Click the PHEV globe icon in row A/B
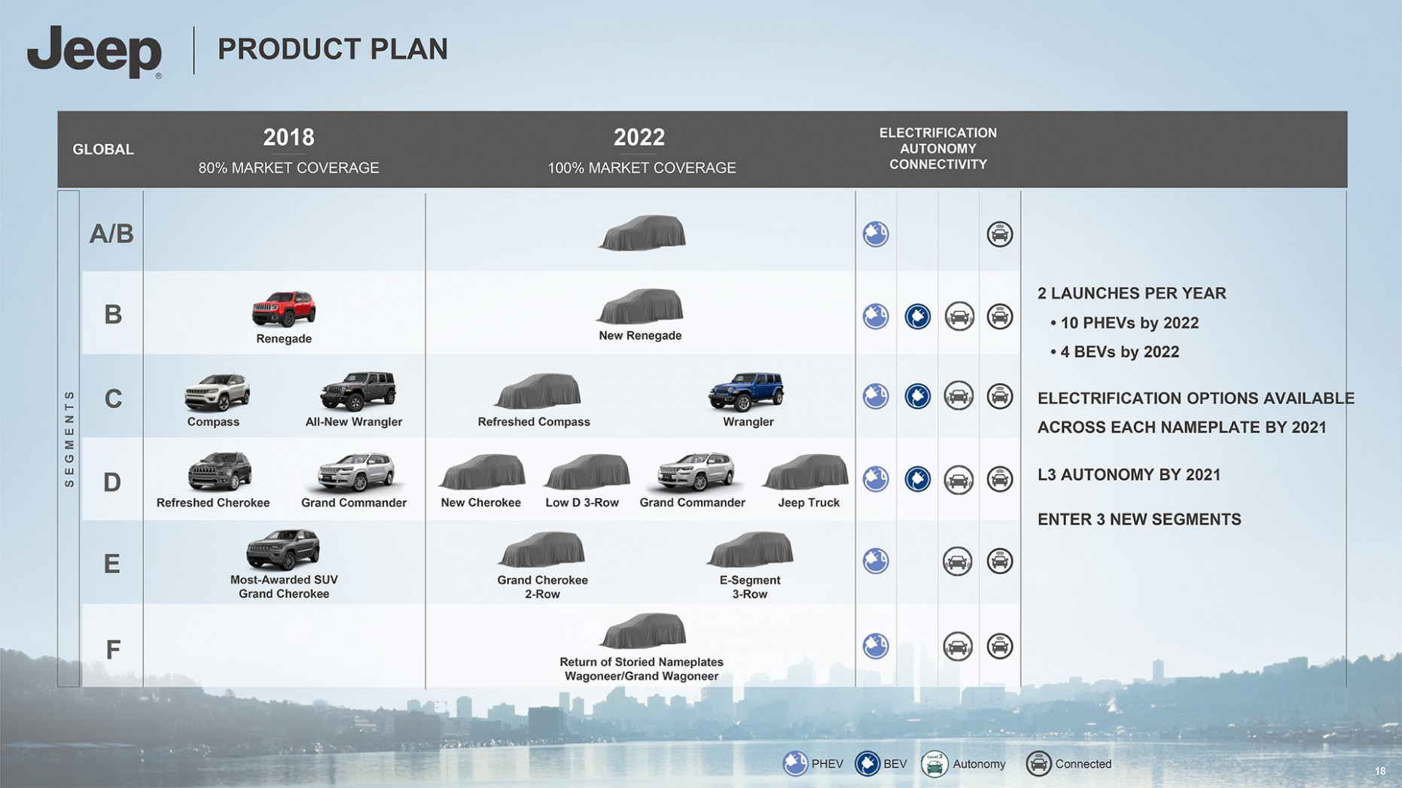This screenshot has height=788, width=1402. point(876,233)
